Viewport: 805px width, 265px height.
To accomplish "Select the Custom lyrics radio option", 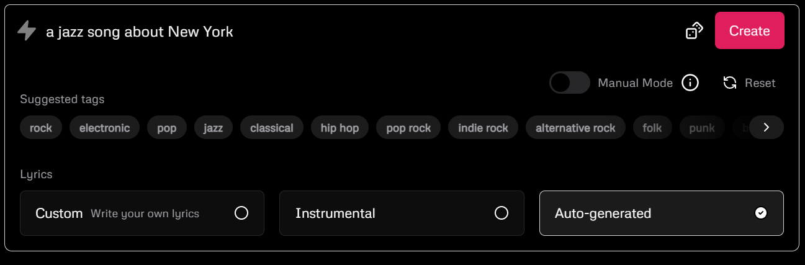I will click(x=142, y=213).
